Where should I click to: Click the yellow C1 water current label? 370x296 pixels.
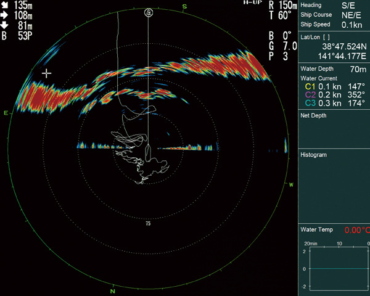click(x=310, y=87)
